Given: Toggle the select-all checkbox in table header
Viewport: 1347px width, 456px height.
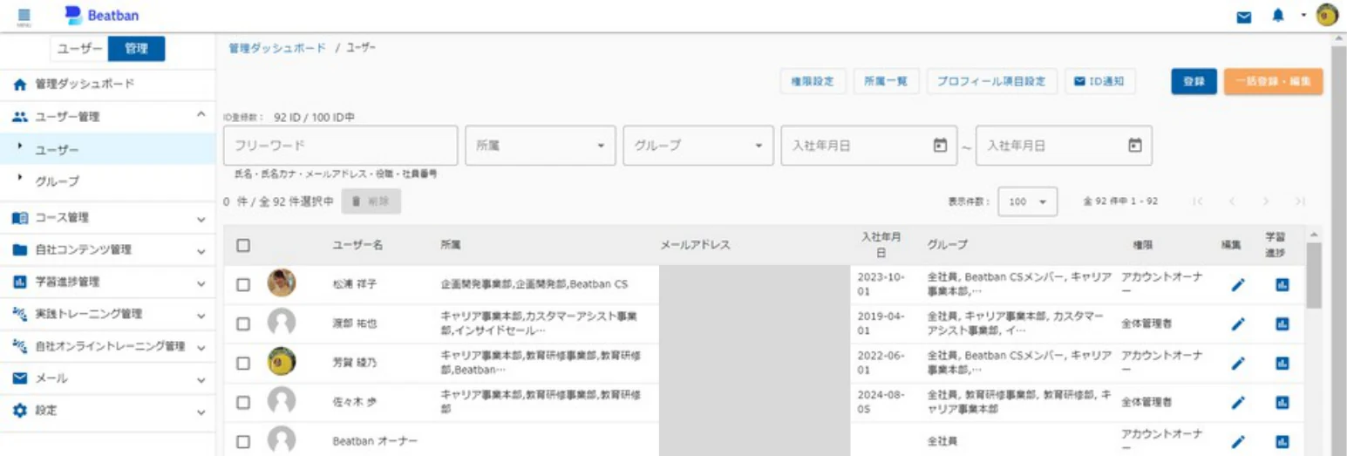Looking at the screenshot, I should point(244,246).
